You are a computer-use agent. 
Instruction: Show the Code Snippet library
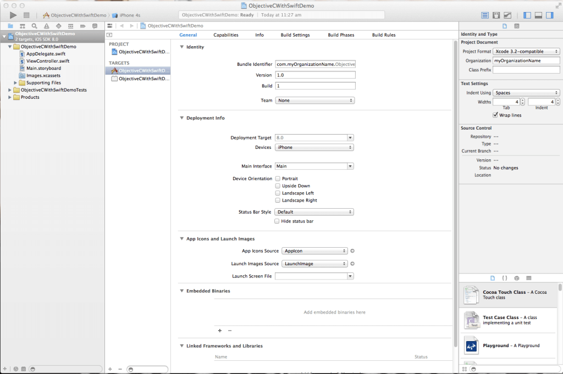click(505, 278)
